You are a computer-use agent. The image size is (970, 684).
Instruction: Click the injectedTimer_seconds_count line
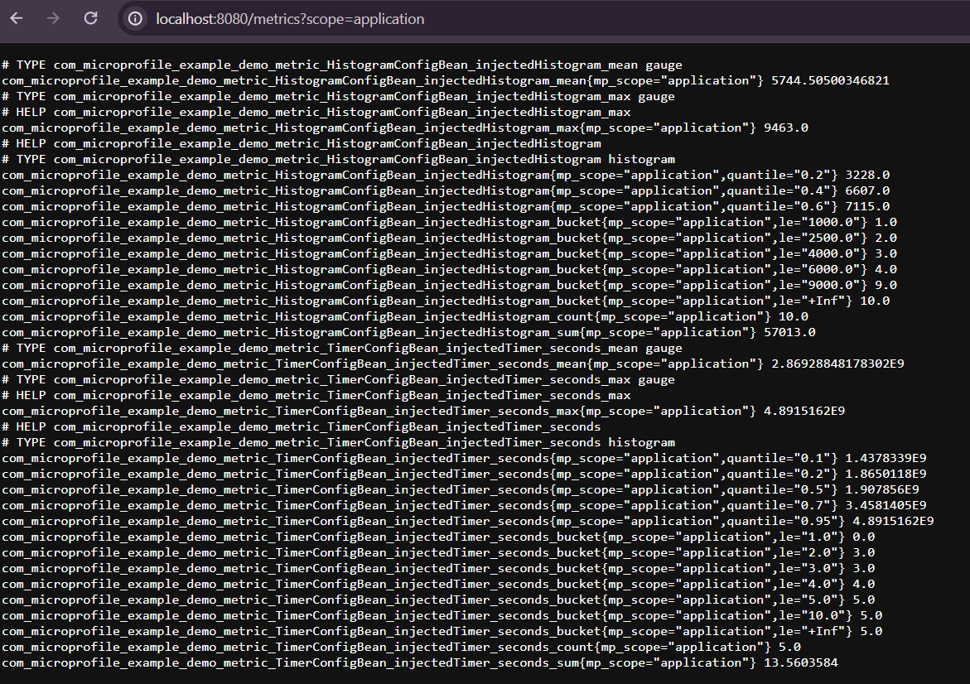(x=402, y=647)
